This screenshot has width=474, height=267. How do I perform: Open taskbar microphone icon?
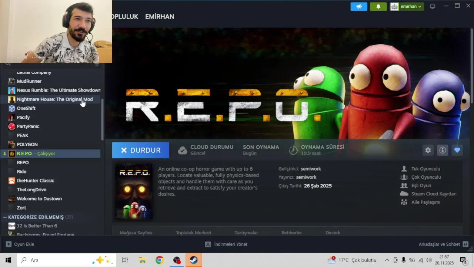coord(404,260)
